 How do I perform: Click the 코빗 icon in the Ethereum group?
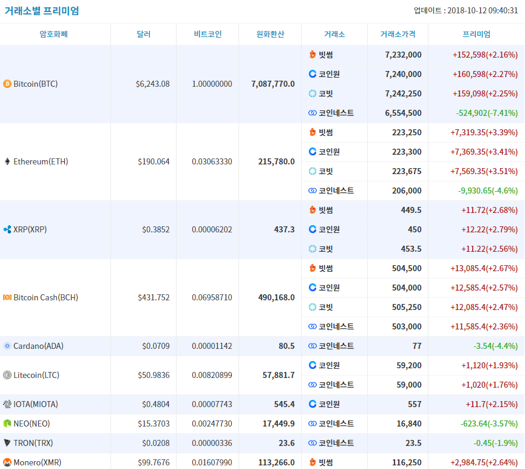point(313,171)
